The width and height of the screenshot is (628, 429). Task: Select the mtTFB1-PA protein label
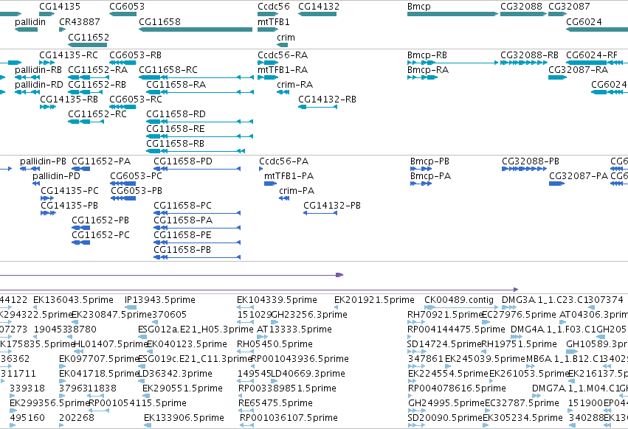coord(289,176)
